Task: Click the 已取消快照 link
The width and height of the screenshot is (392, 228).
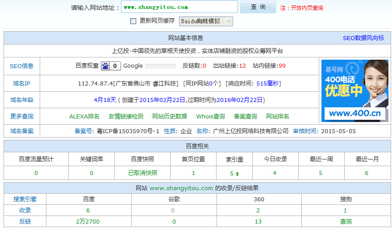Action: [x=143, y=173]
